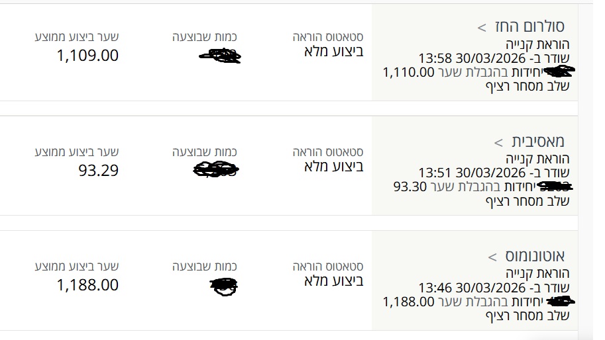Image resolution: width=605 pixels, height=340 pixels.
Task: Expand the אוטונומוס order chevron
Action: click(492, 257)
